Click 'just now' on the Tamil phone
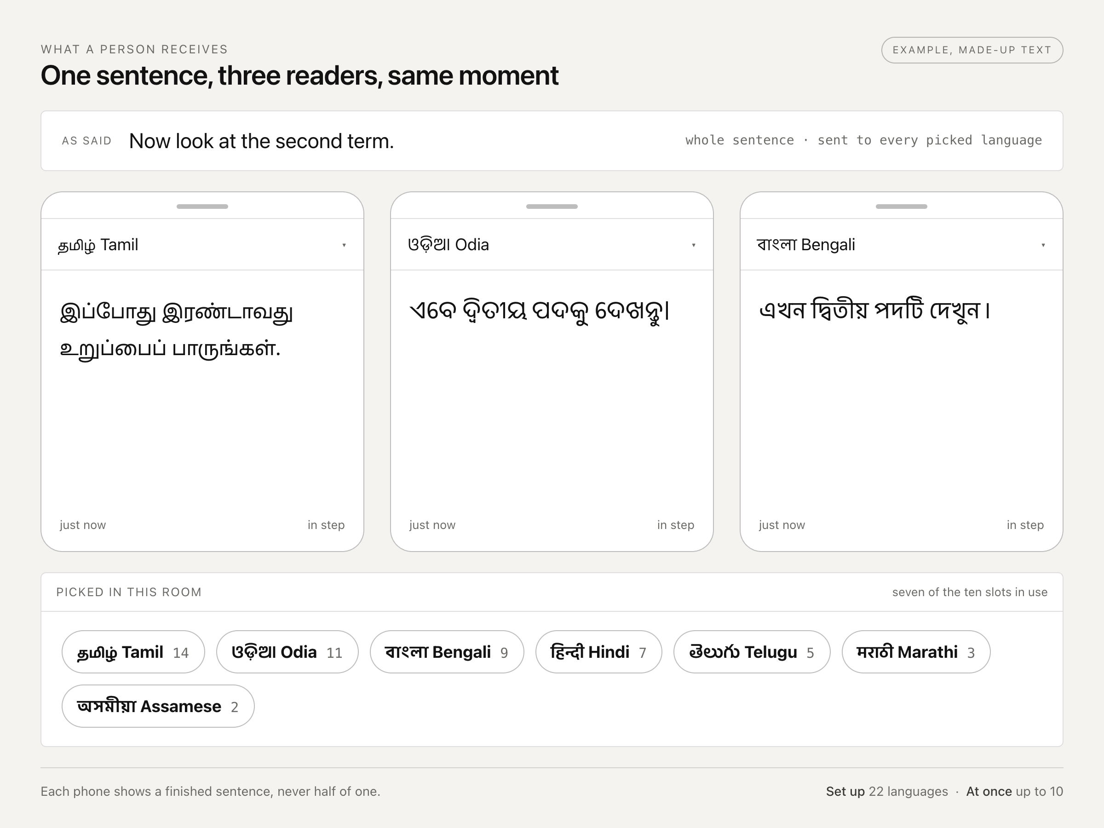 coord(83,525)
